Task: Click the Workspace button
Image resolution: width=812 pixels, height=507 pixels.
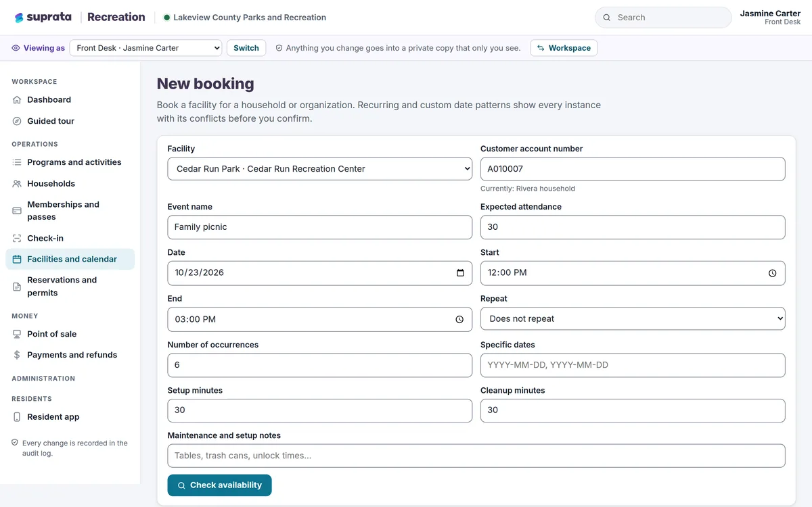Action: pos(564,48)
